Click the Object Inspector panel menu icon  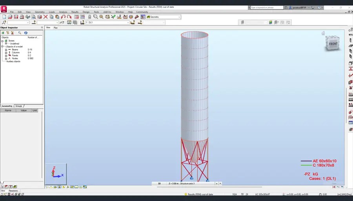(x=42, y=27)
